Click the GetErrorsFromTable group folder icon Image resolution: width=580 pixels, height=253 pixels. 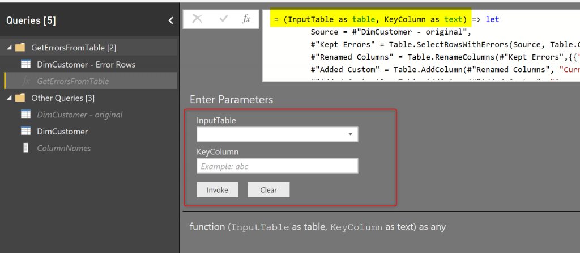click(x=20, y=48)
